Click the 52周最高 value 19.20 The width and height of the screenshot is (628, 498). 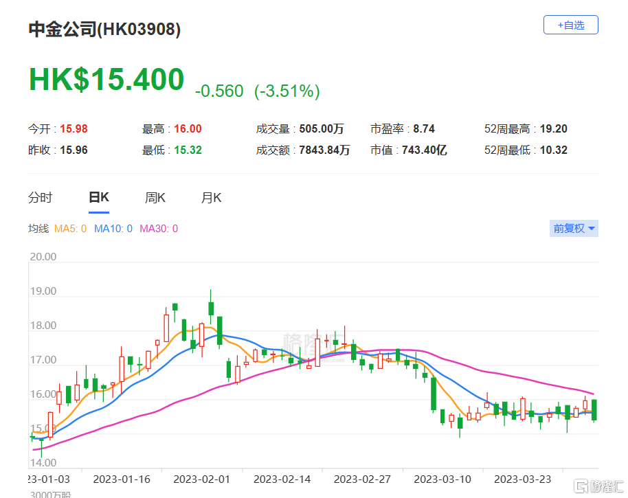coord(554,129)
